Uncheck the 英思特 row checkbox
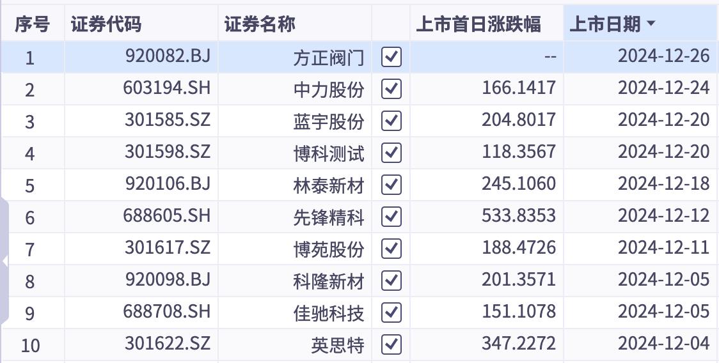719x363 pixels. coord(391,344)
